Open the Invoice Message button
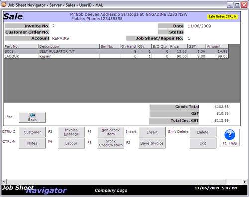 (71, 132)
